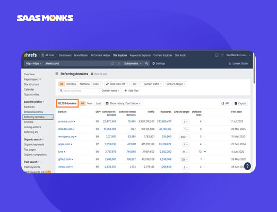Open Site structure in the sidebar
Viewport: 277px width, 212px height.
pyautogui.click(x=31, y=84)
